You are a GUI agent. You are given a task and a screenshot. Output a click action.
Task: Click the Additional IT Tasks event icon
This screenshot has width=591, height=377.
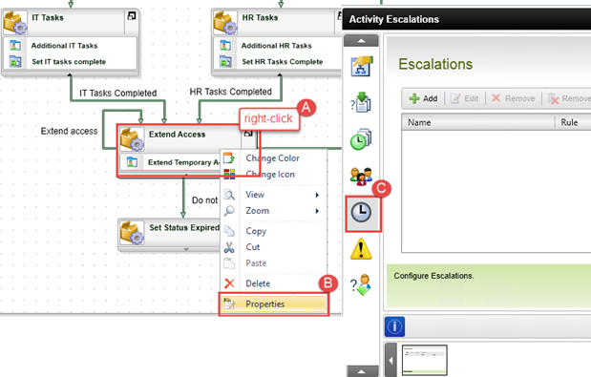[x=15, y=46]
